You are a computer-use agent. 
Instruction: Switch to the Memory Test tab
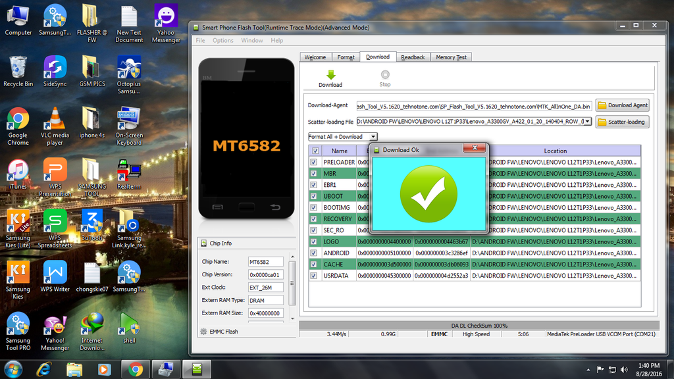[451, 57]
